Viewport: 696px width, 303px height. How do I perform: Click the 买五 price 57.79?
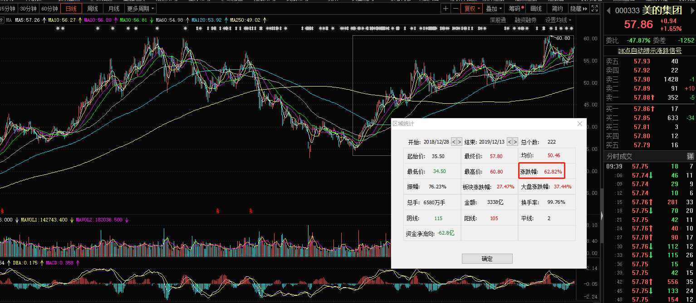coord(642,145)
